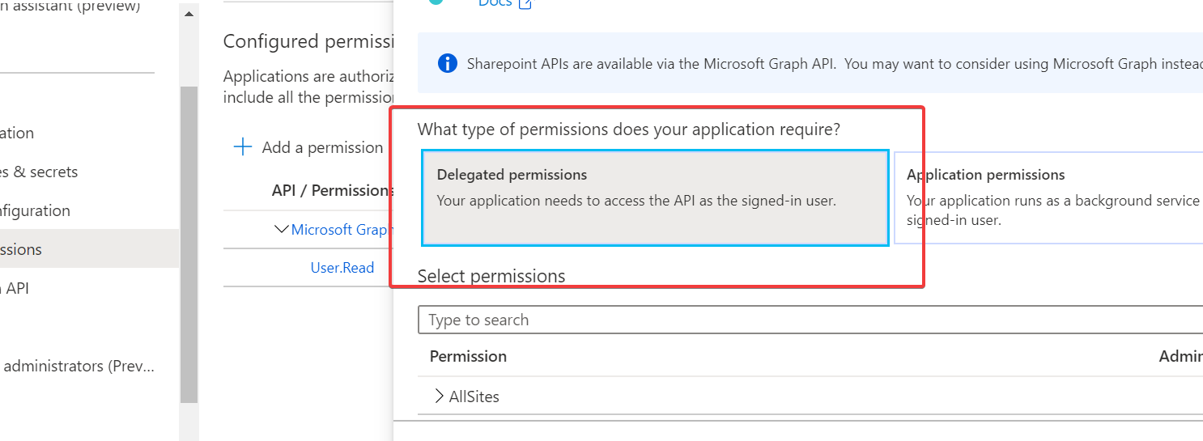
Task: Expand the AllSites permission group
Action: click(439, 396)
